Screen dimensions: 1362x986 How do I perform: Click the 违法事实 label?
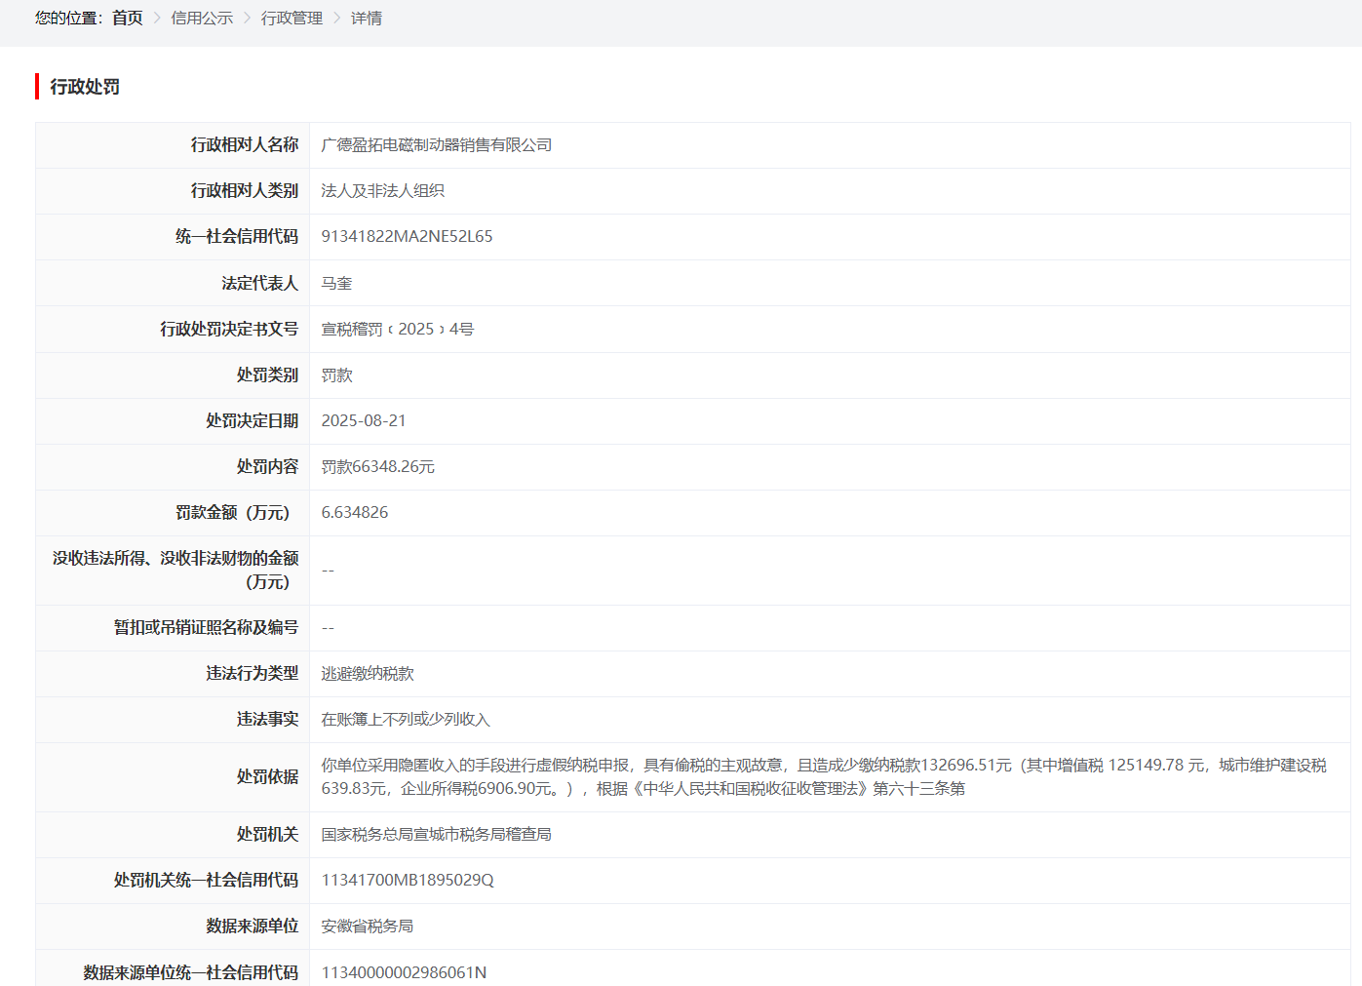(x=268, y=720)
